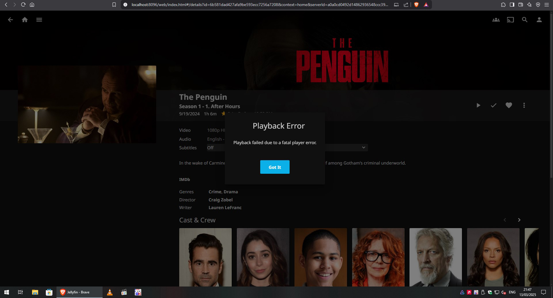Bookmark this page in the address bar
This screenshot has width=553, height=298.
[114, 5]
